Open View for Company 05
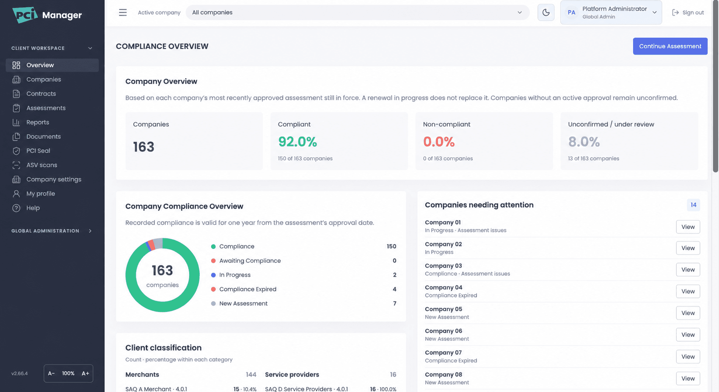The image size is (719, 392). 688,313
